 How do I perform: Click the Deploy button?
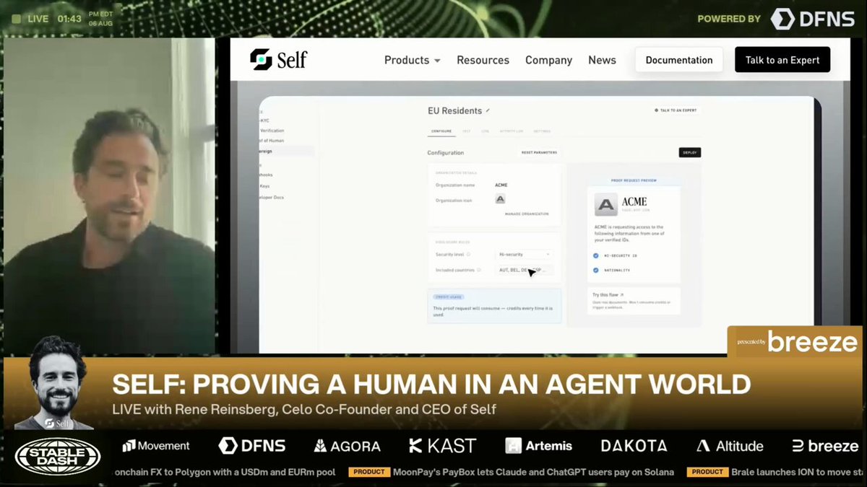pyautogui.click(x=689, y=152)
